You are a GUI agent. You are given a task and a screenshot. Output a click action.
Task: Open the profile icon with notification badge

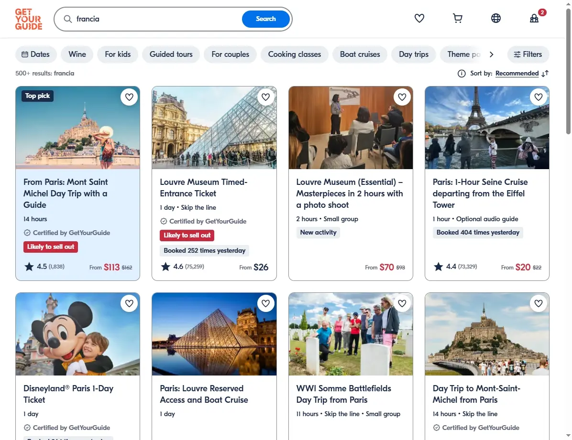click(534, 18)
